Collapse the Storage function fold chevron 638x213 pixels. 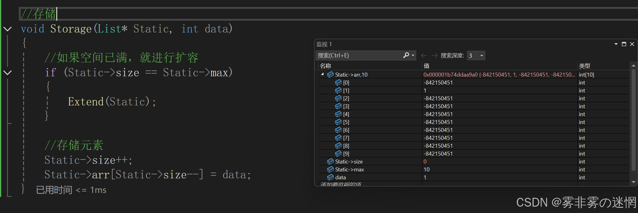coord(7,29)
